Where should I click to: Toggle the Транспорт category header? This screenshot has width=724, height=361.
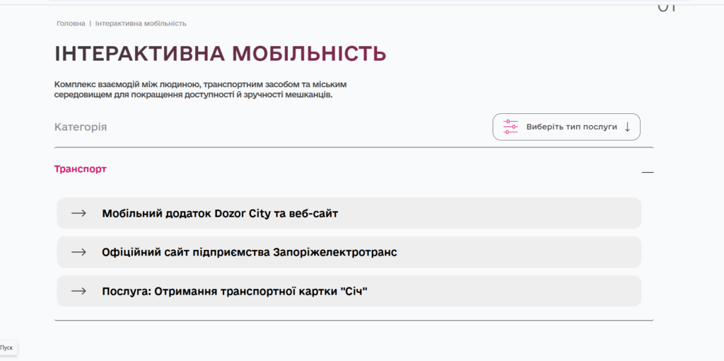pos(81,170)
